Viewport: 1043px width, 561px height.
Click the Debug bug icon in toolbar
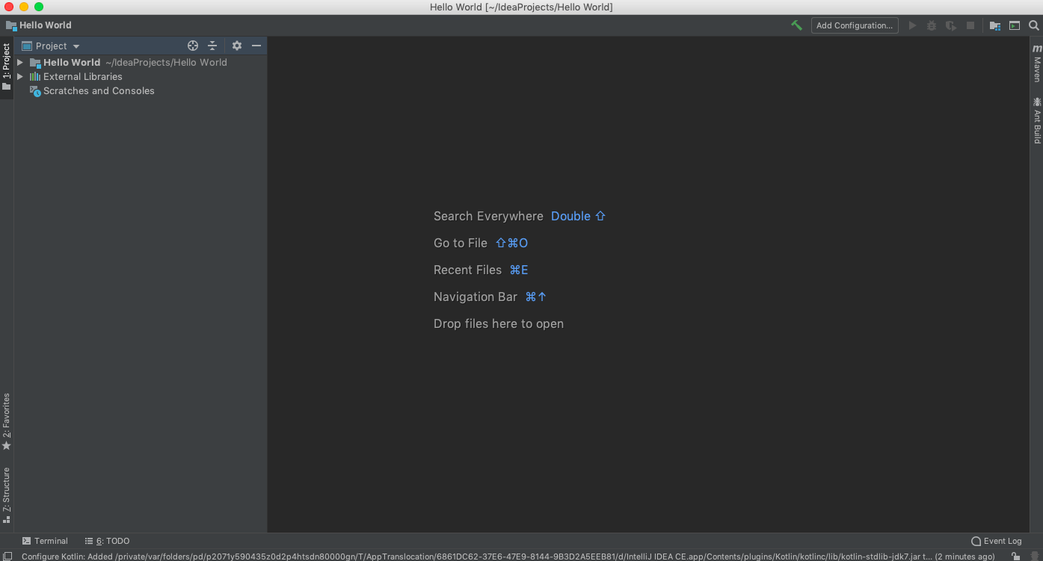click(x=932, y=25)
